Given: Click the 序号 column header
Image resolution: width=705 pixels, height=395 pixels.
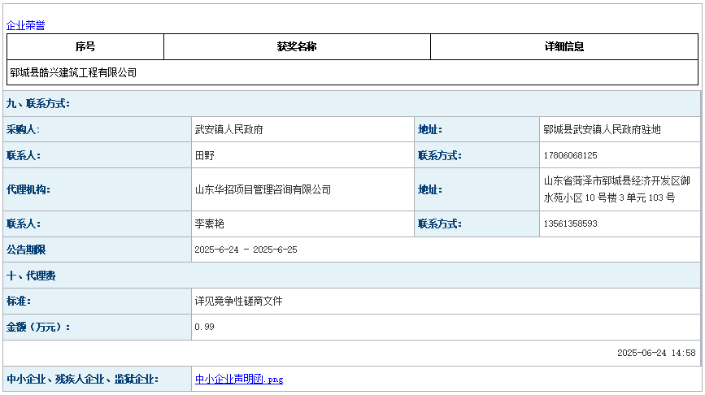Looking at the screenshot, I should (x=85, y=47).
